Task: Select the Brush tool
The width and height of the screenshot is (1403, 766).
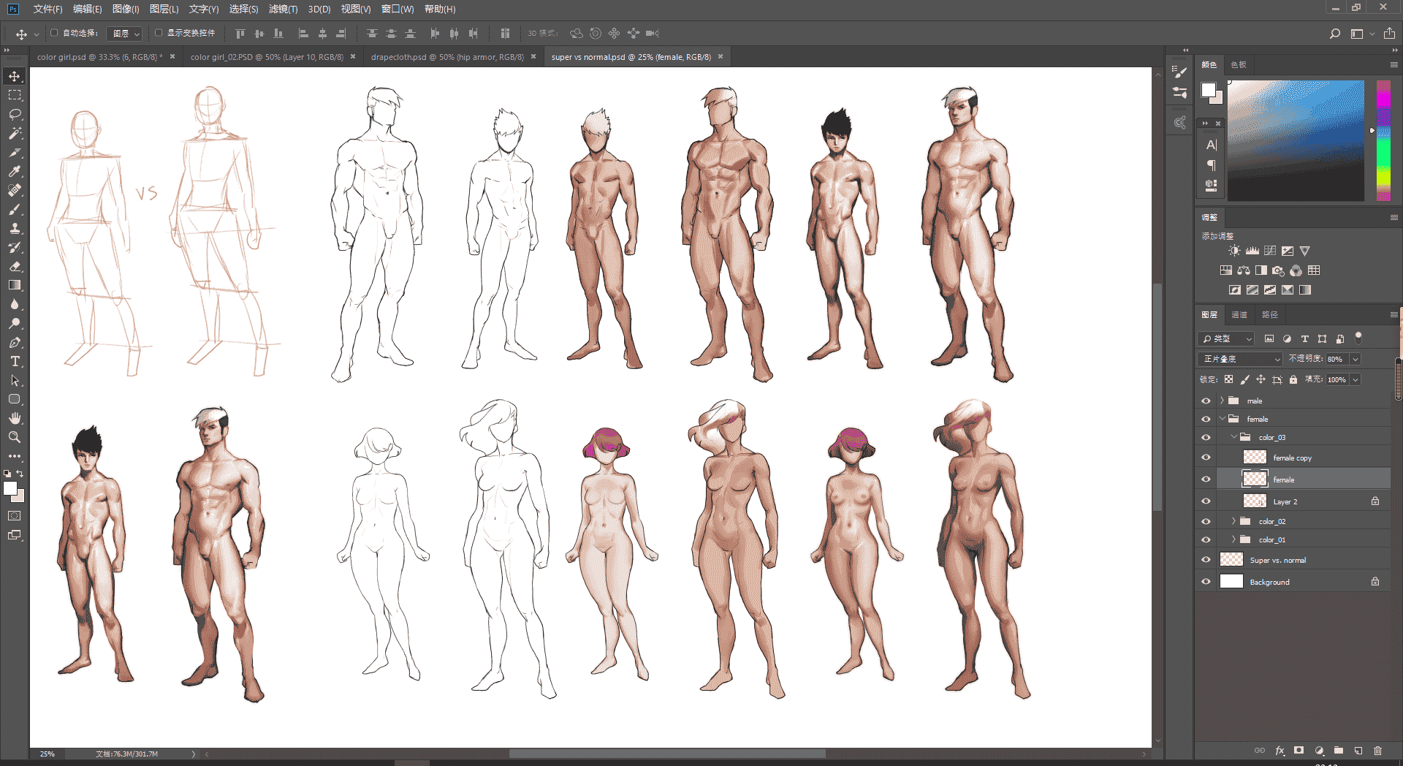Action: pos(15,209)
